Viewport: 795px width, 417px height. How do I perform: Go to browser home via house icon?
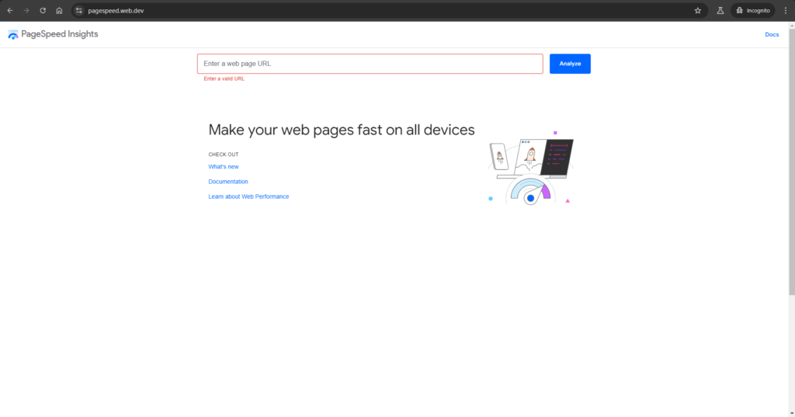[59, 11]
